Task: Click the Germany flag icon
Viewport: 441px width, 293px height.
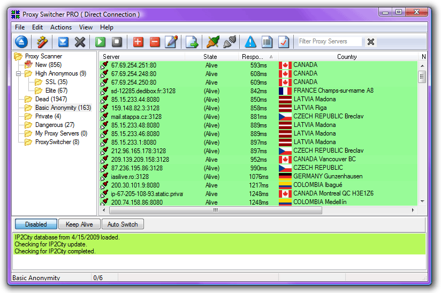Action: coord(285,176)
